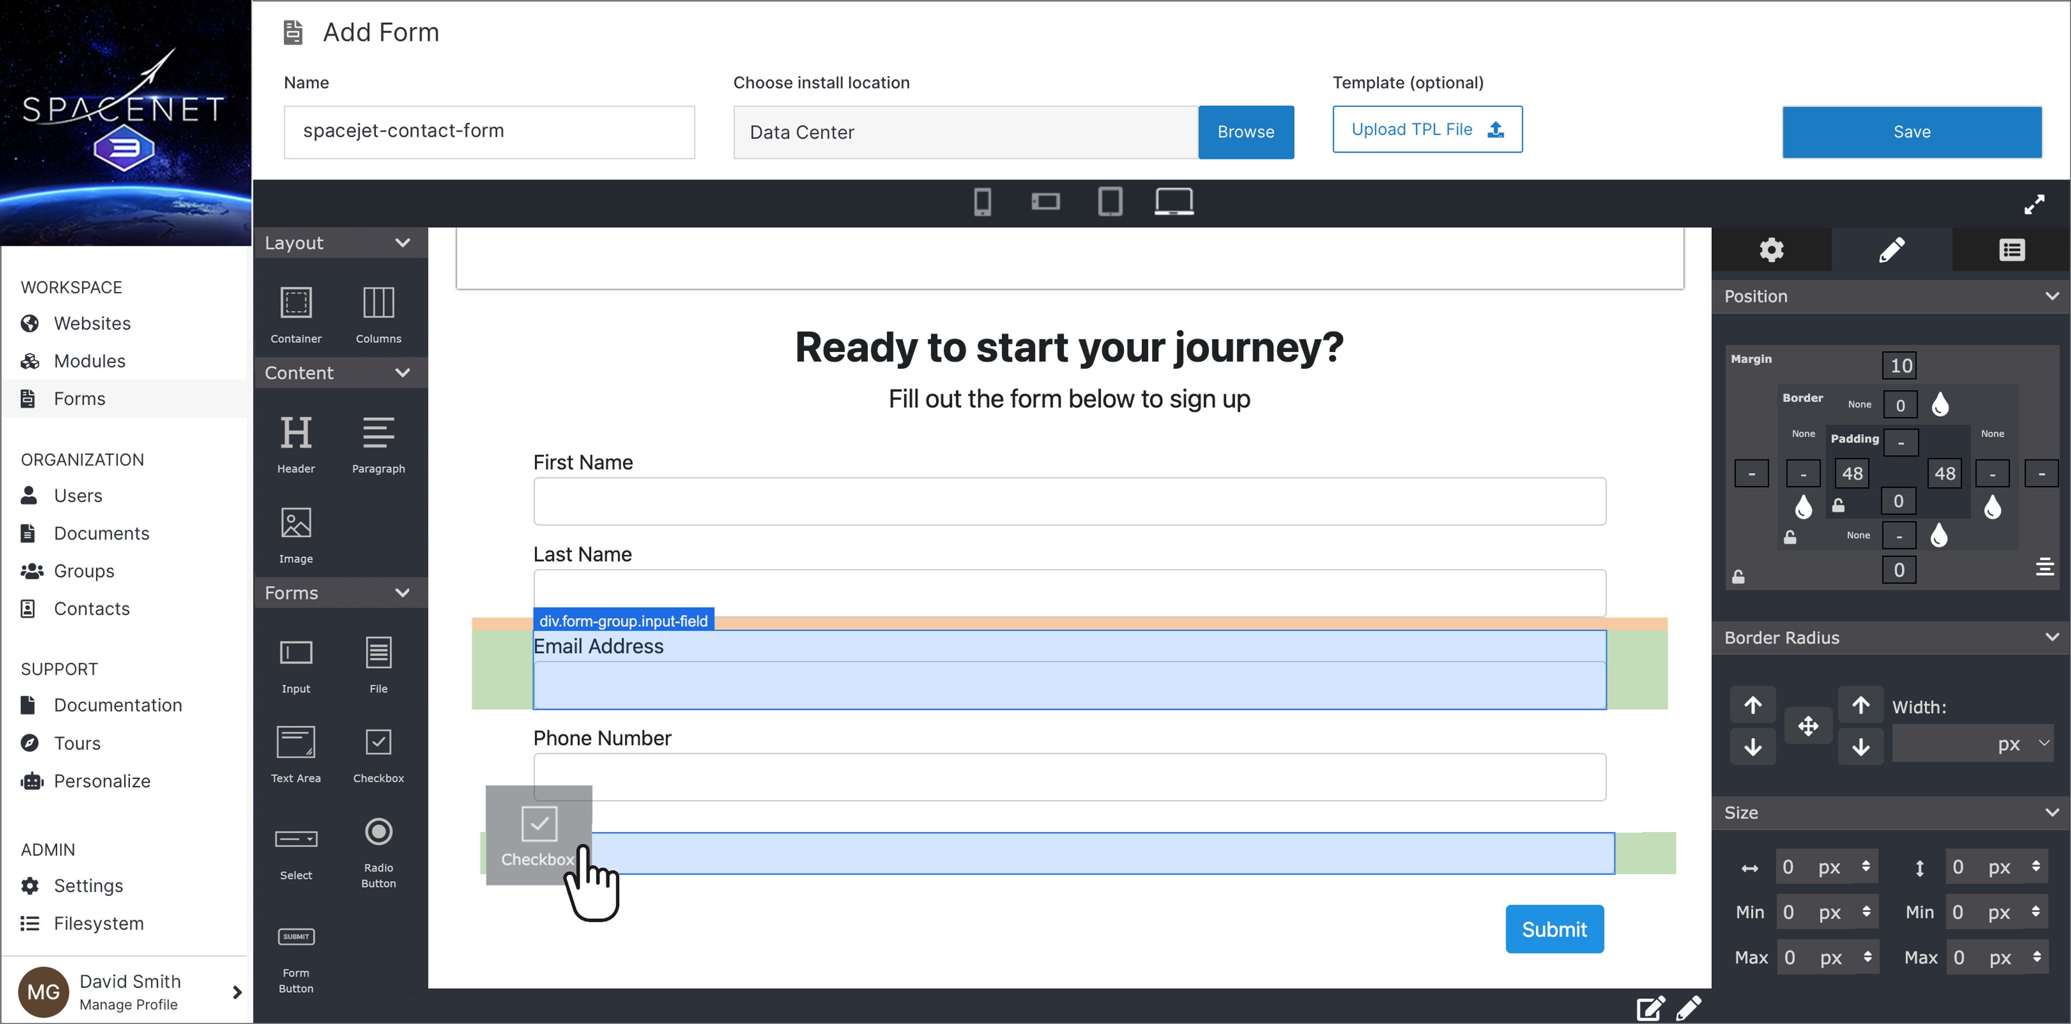Open Manage Profile link
Viewport: 2071px width, 1024px height.
[x=129, y=1005]
